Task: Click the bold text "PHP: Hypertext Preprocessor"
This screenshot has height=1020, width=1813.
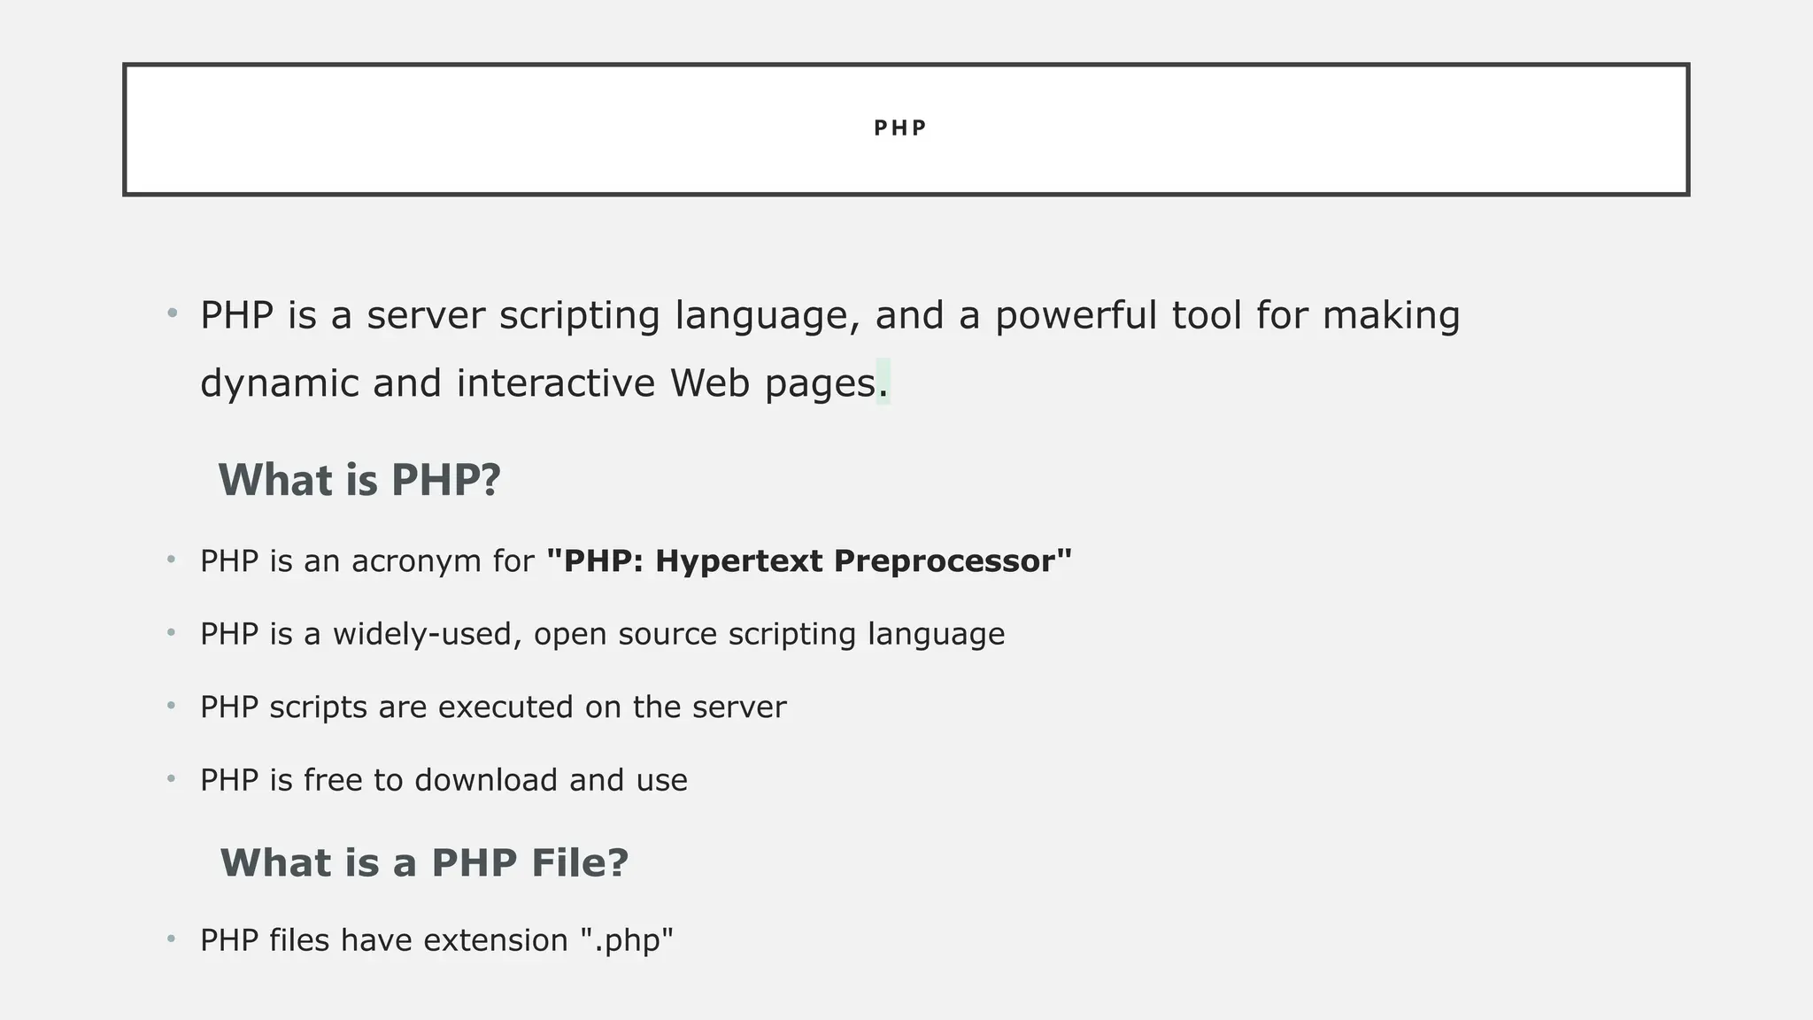Action: point(809,560)
